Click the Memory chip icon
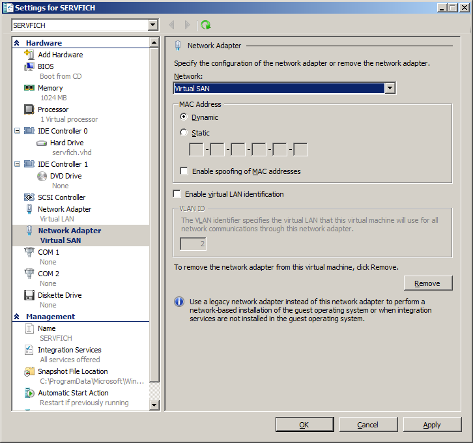473x443 pixels. pos(29,88)
